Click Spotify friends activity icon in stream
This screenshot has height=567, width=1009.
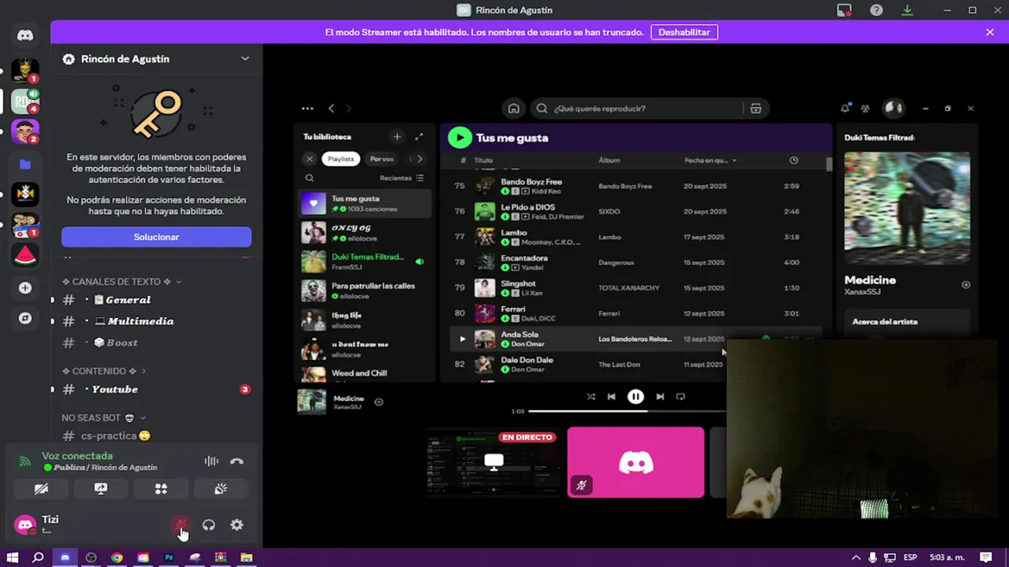click(866, 109)
